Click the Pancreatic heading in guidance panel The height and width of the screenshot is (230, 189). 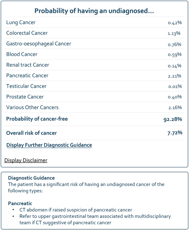click(x=20, y=204)
